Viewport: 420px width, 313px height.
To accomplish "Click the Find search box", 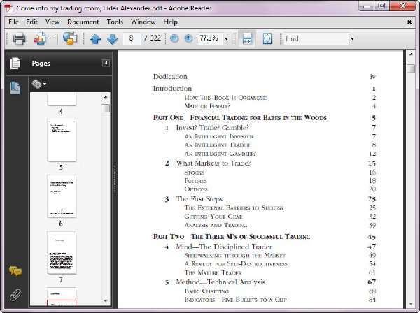I will tap(316, 38).
